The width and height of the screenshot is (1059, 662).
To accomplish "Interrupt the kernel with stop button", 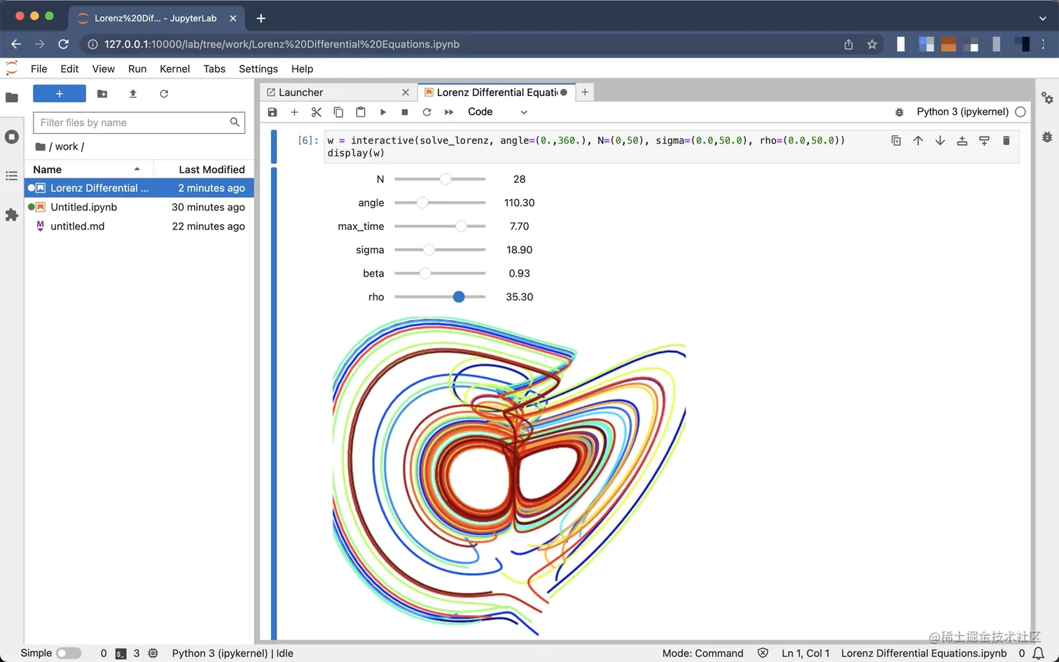I will [x=405, y=112].
